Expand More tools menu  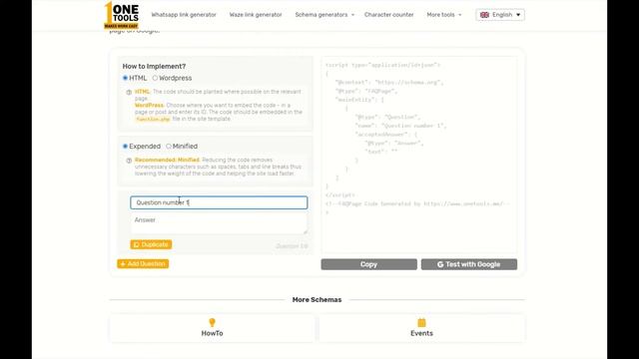(x=444, y=15)
